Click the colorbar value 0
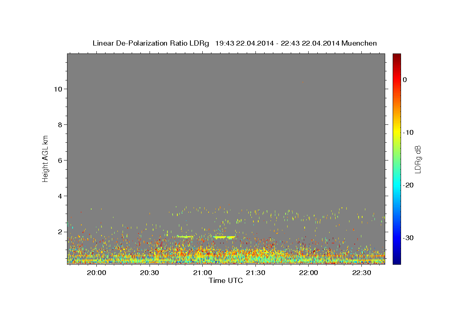 405,80
